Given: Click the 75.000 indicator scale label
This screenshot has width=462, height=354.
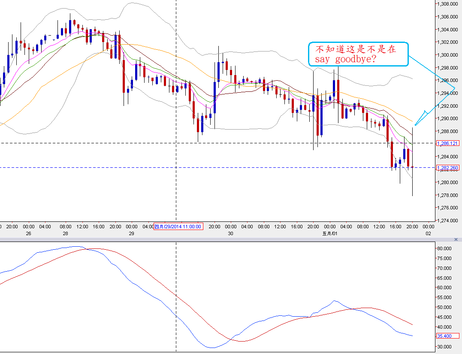Looking at the screenshot, I should coord(444,258).
